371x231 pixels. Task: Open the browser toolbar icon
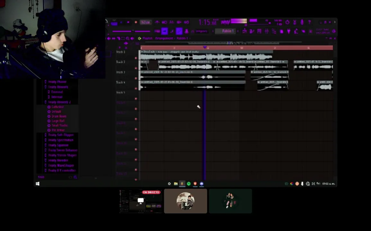tap(274, 31)
